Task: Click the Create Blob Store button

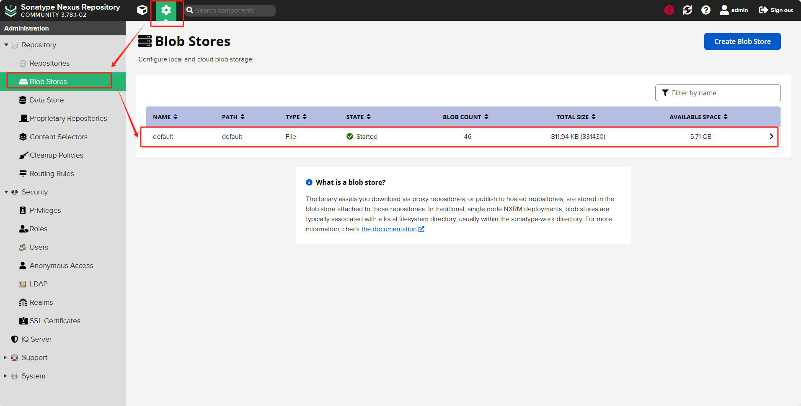Action: click(x=742, y=41)
